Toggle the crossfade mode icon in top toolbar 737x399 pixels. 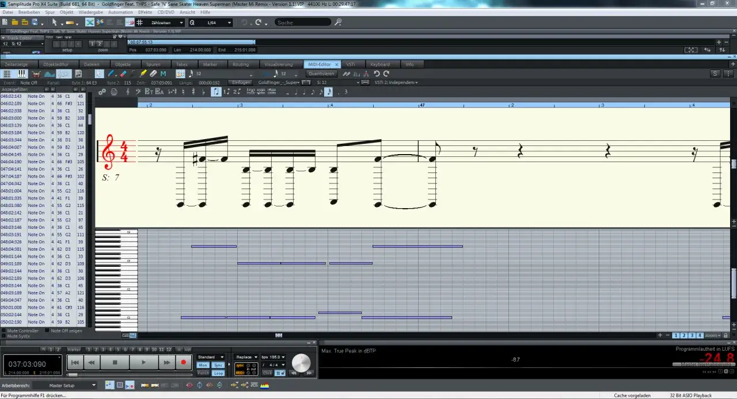point(90,22)
